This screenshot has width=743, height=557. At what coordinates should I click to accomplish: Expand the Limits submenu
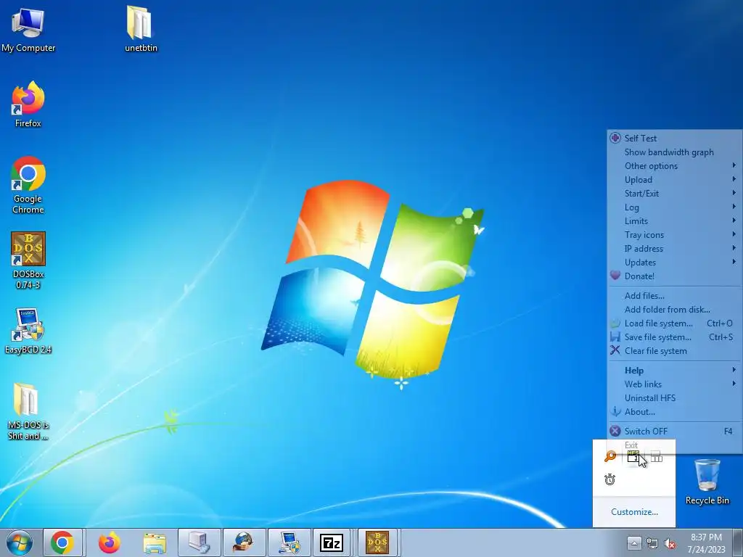674,220
